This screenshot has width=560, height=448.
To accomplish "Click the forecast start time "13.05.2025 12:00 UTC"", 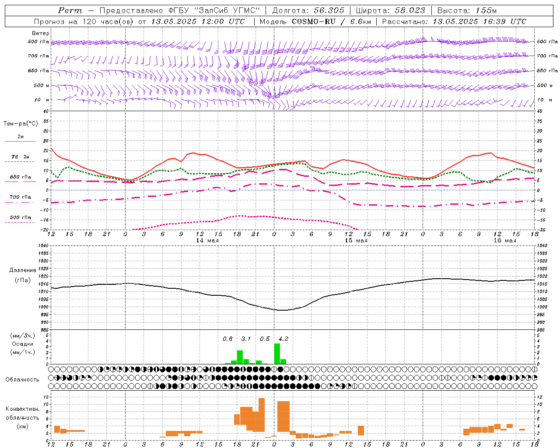I will tap(198, 21).
